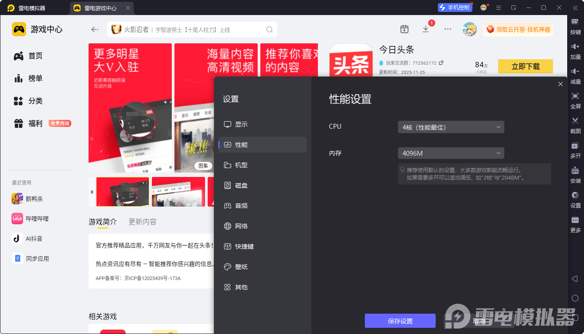Viewport: 584px width, 334px height.
Task: Select second screenshot thumbnail in gallery strip
Action: pos(178,192)
